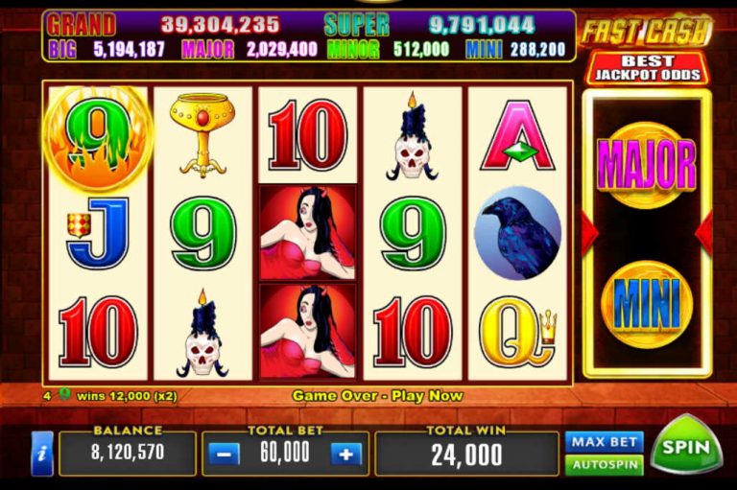Increase total bet with plus button
The image size is (737, 490).
[x=346, y=455]
